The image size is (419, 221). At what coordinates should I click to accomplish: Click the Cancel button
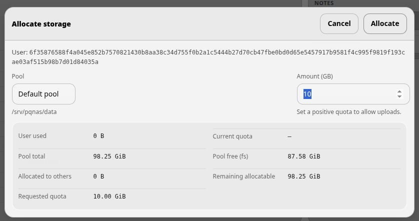(x=339, y=24)
